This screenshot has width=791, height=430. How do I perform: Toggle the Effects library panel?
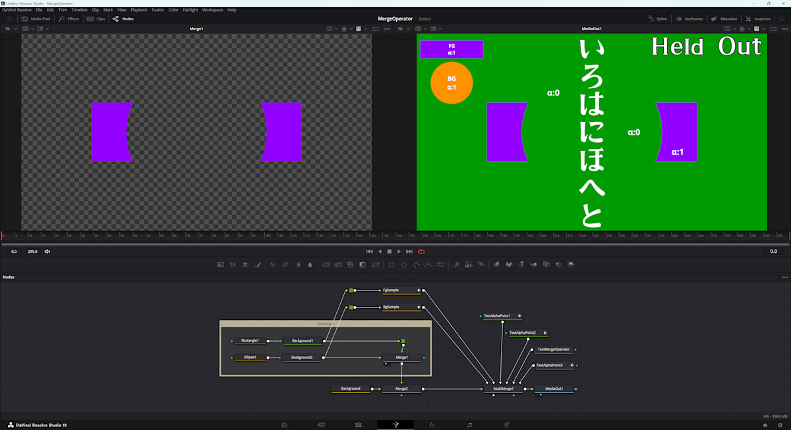pyautogui.click(x=69, y=18)
